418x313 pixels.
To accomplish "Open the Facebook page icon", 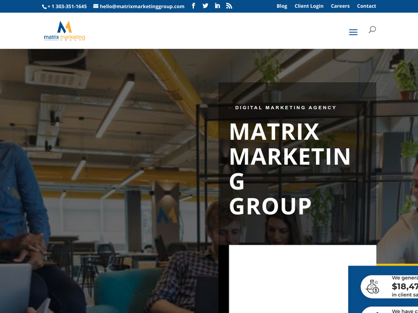I will (x=193, y=6).
